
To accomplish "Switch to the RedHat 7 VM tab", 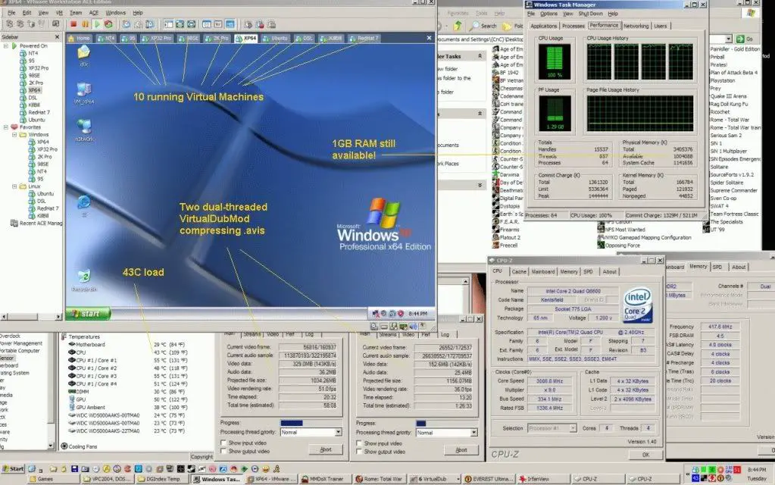I will pos(364,38).
